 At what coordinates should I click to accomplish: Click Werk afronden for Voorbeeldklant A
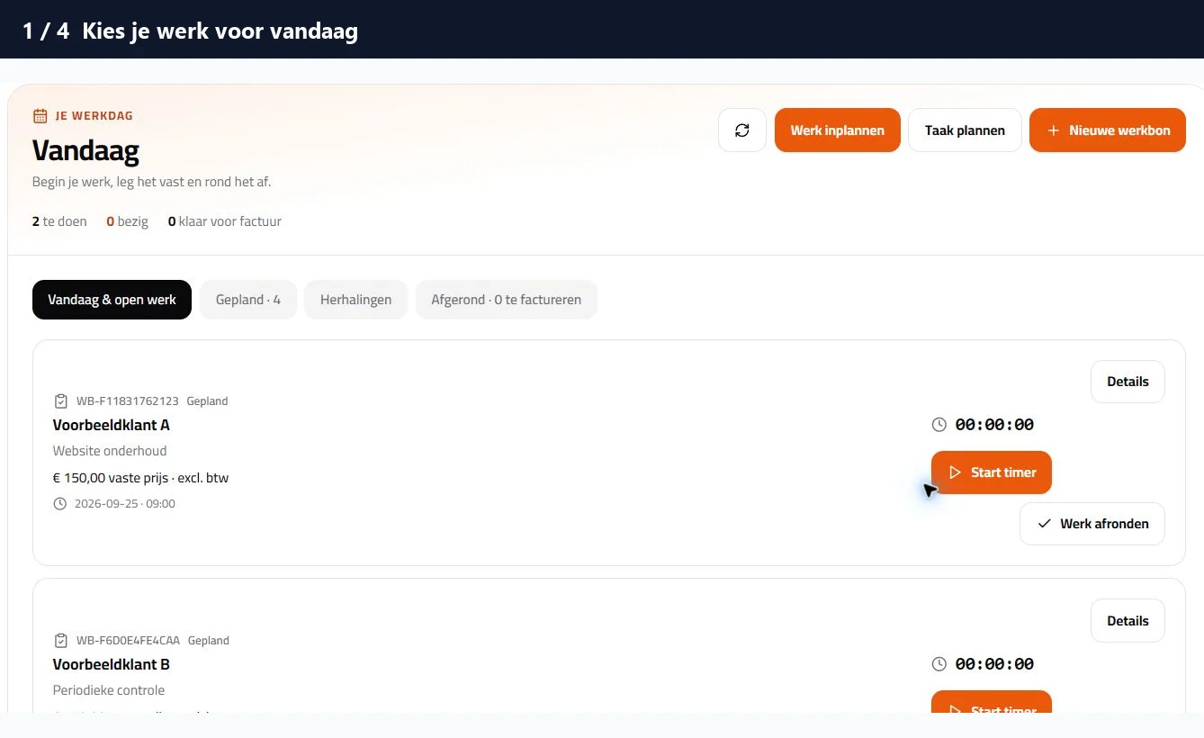pos(1092,524)
